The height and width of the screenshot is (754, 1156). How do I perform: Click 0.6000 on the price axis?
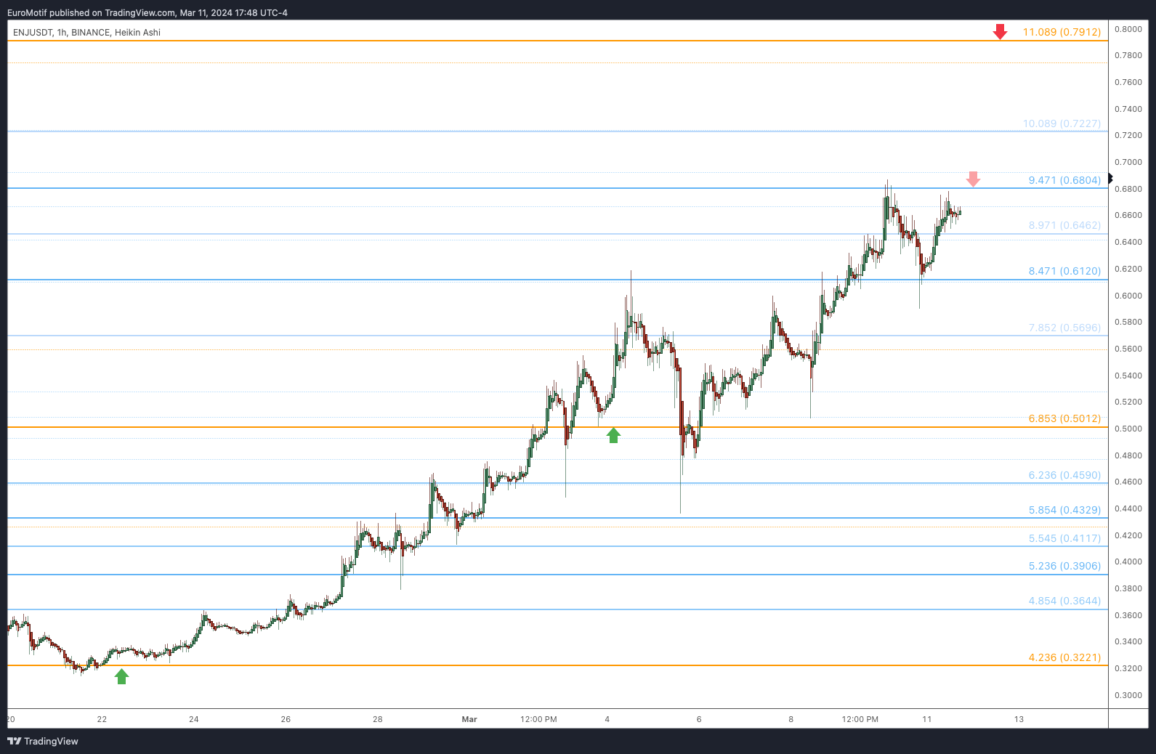[x=1128, y=296]
